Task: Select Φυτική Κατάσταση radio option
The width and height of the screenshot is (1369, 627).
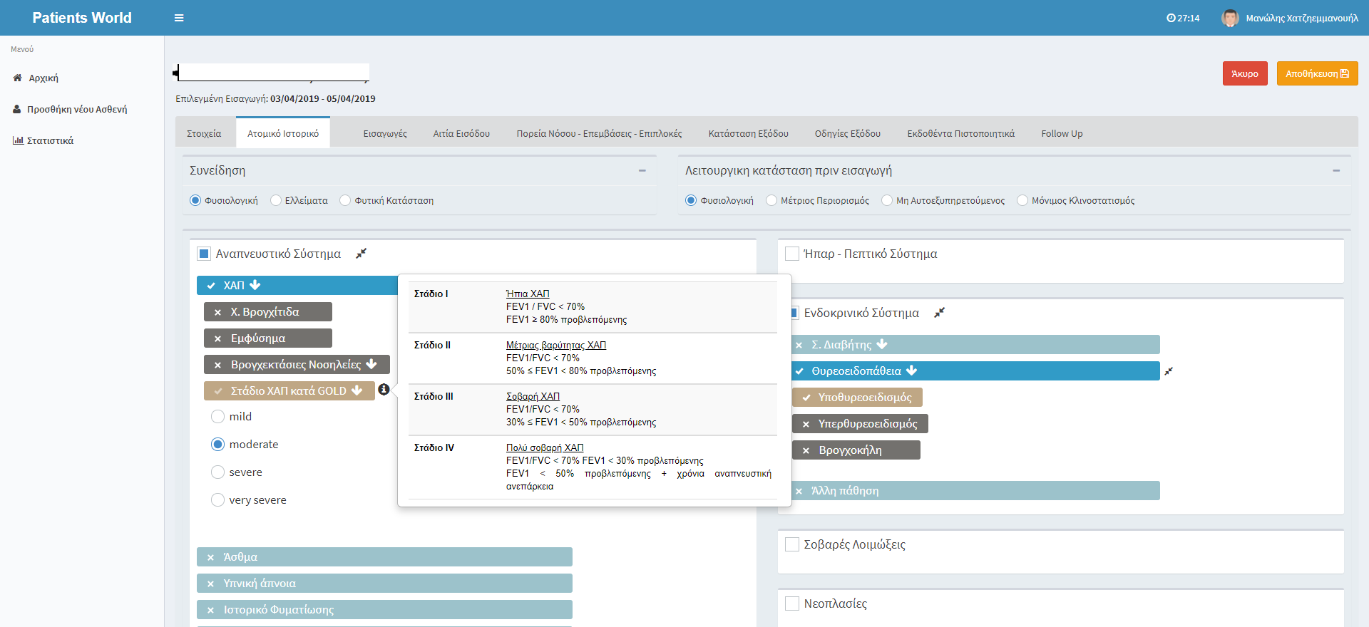Action: coord(346,201)
